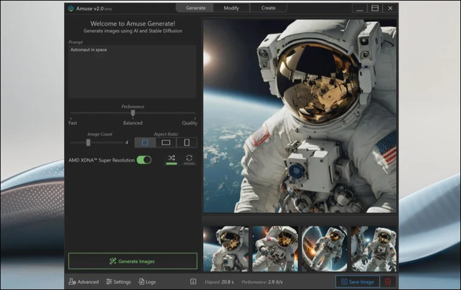Select the landscape aspect ratio
This screenshot has width=461, height=290.
click(x=166, y=143)
